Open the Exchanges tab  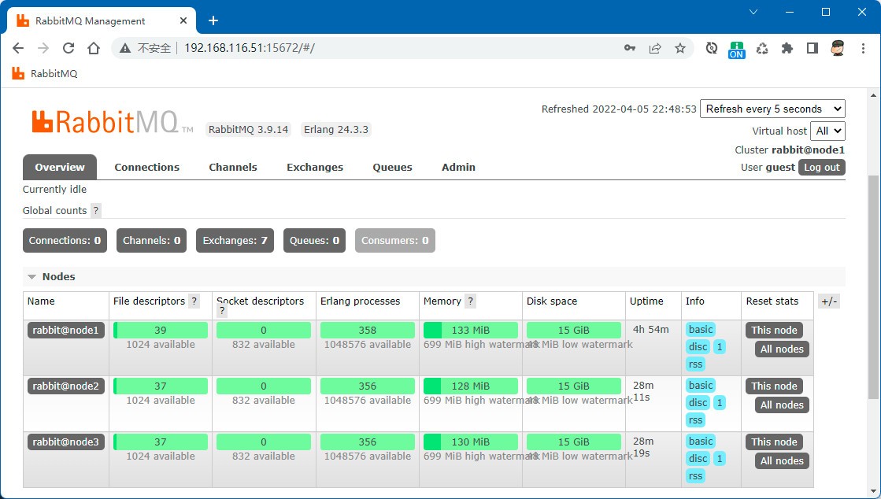coord(315,168)
